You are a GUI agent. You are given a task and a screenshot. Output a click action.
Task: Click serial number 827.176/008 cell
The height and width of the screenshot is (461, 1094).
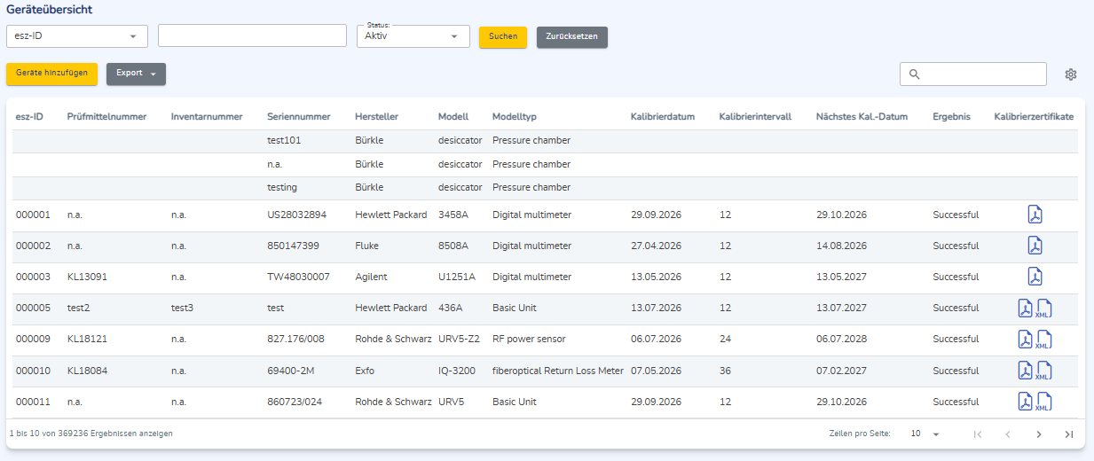pyautogui.click(x=295, y=340)
